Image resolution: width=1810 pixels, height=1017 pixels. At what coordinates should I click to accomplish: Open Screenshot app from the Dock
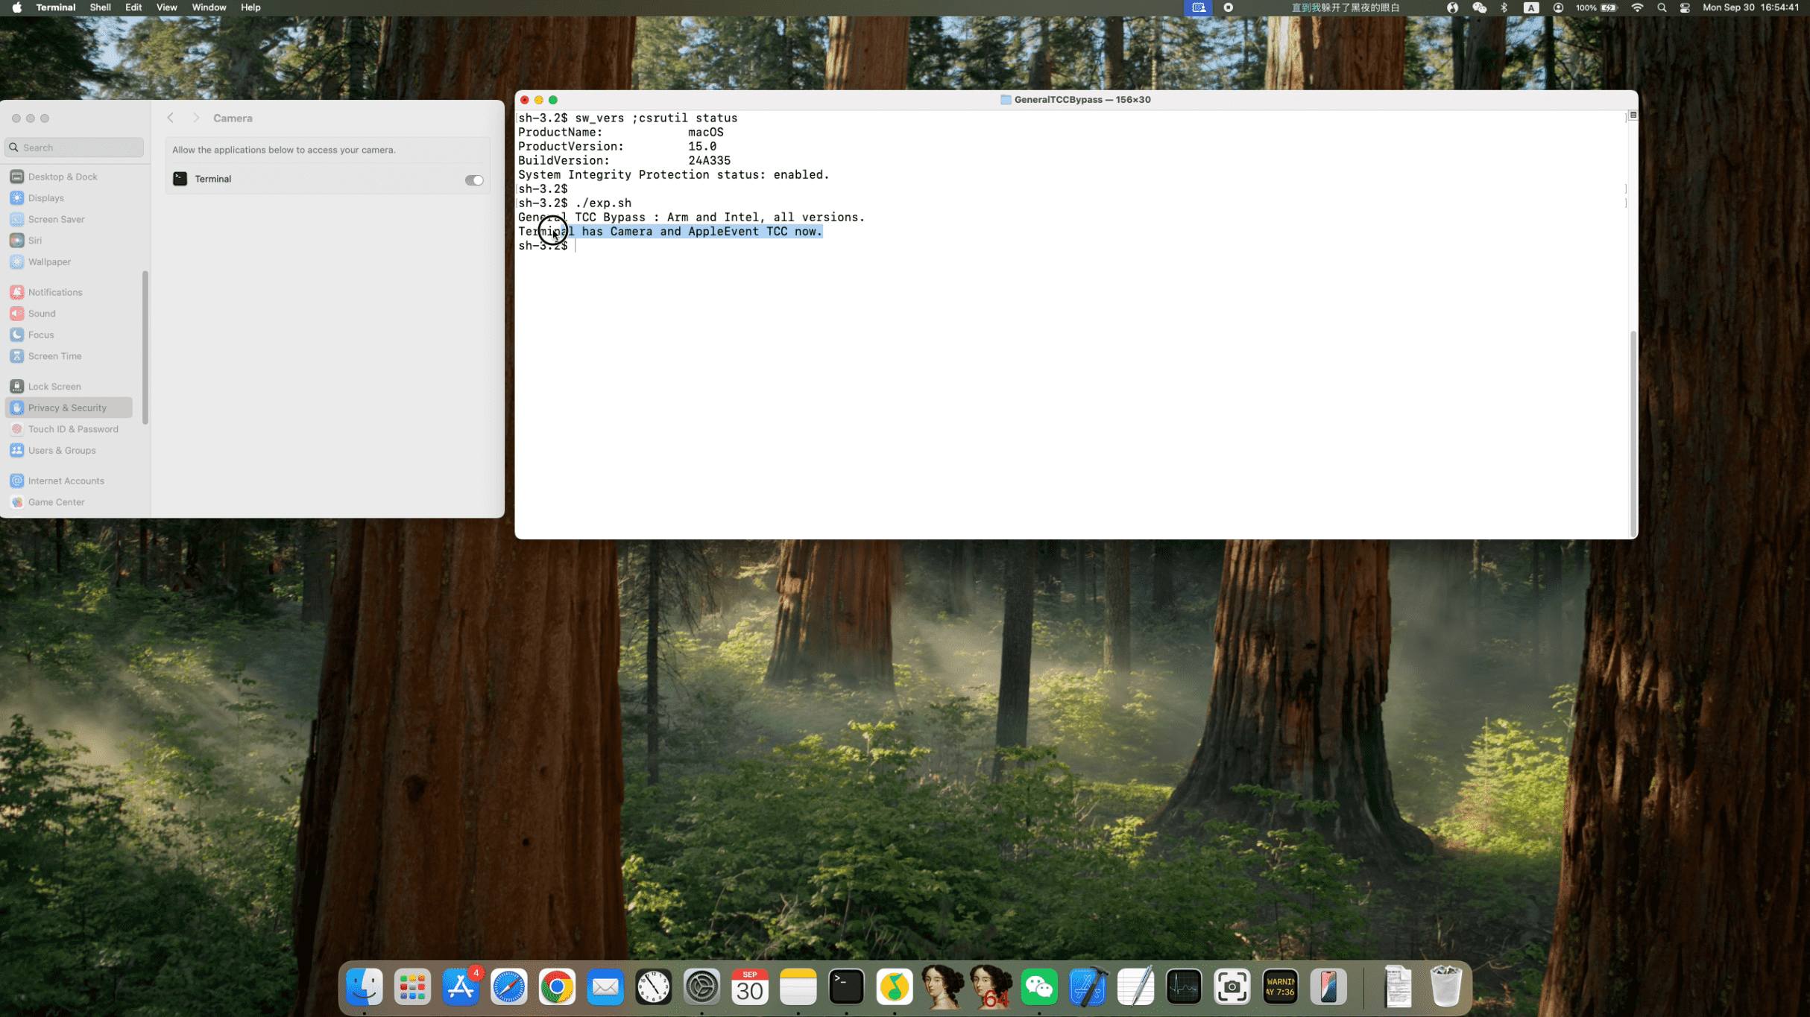[x=1232, y=987]
